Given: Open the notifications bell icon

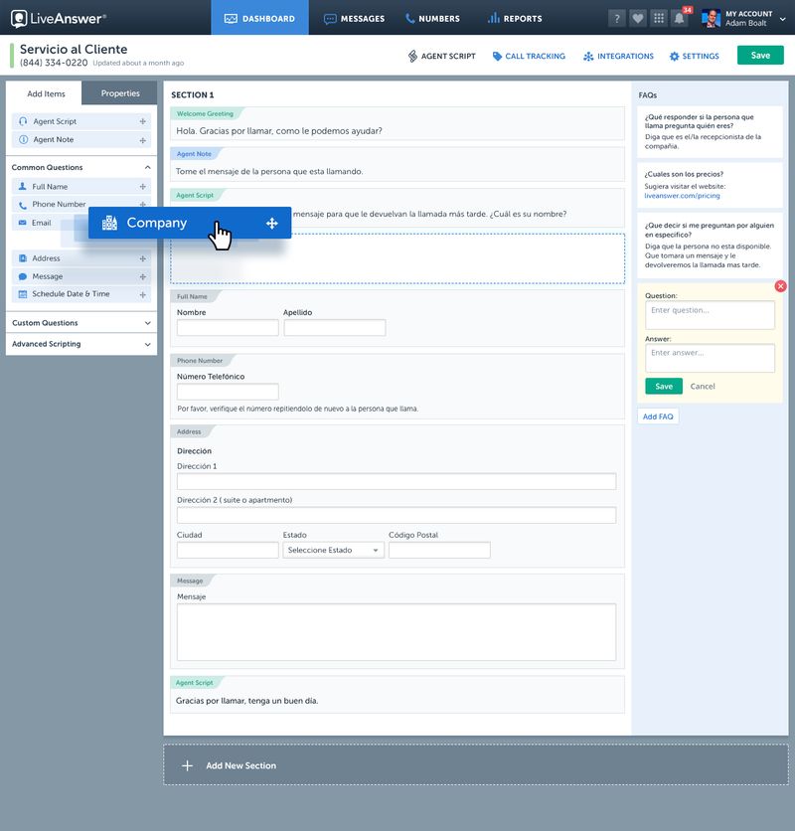Looking at the screenshot, I should (x=680, y=18).
